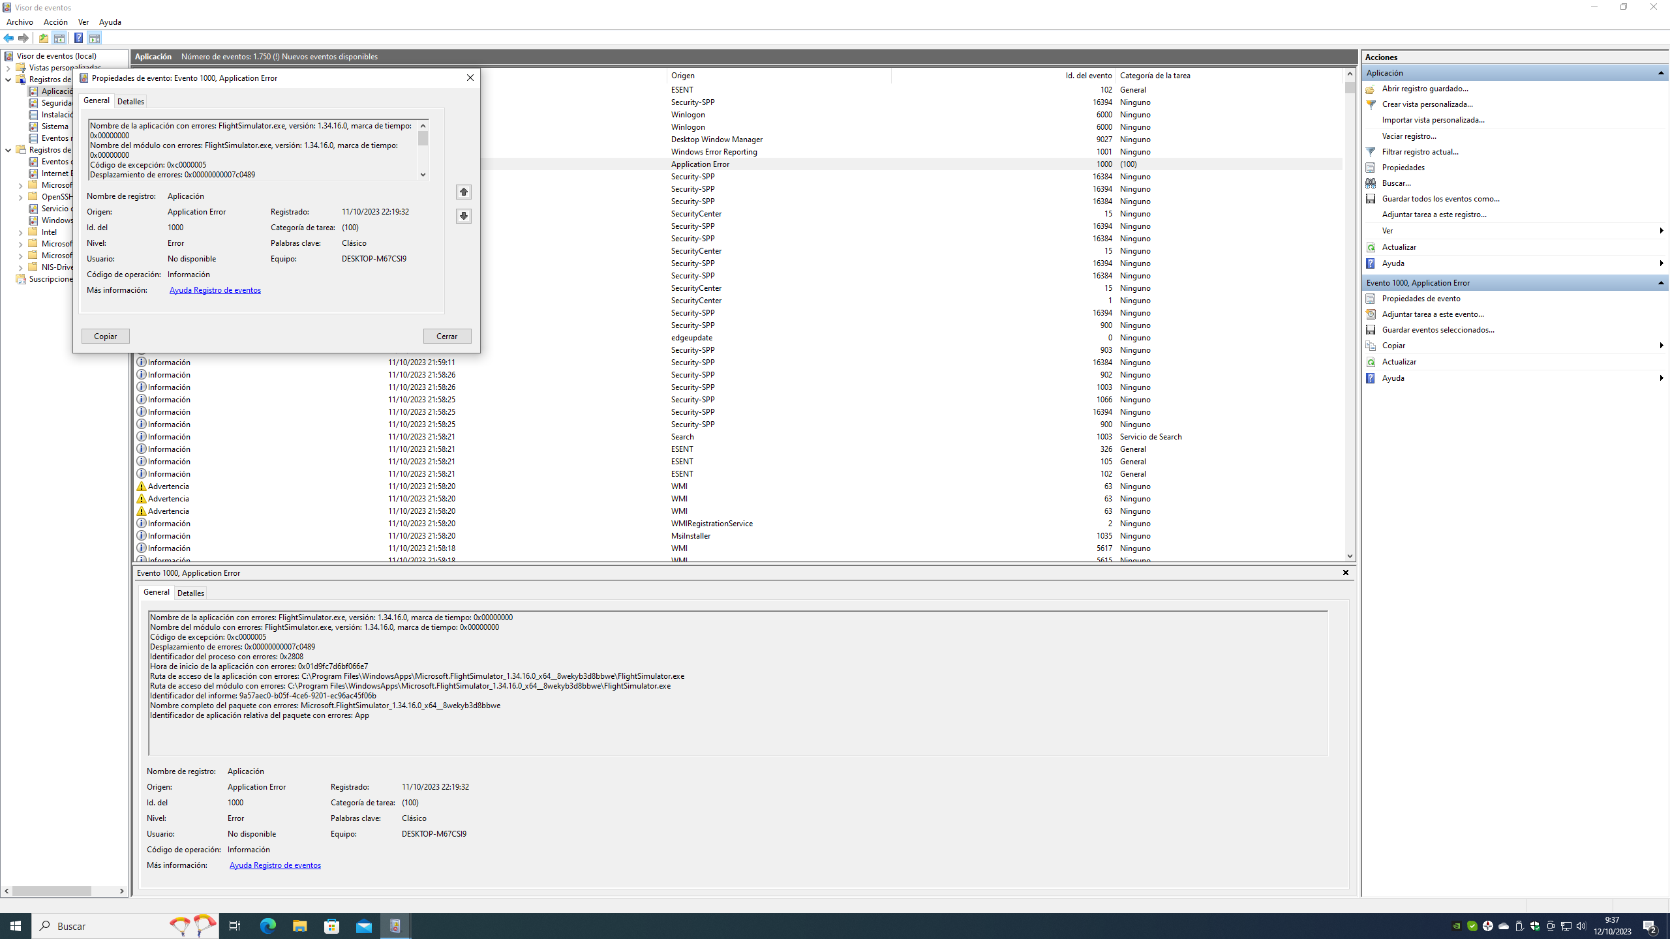
Task: Sort by Origen column header
Action: tap(779, 76)
